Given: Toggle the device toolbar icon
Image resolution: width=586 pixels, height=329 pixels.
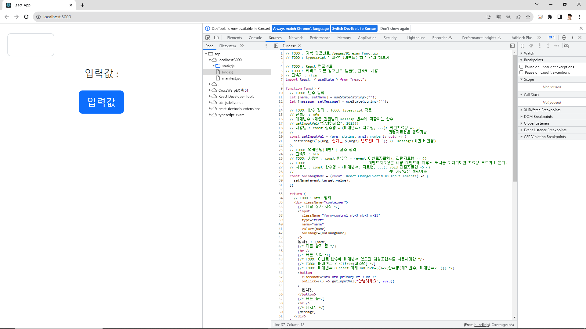Looking at the screenshot, I should [216, 37].
